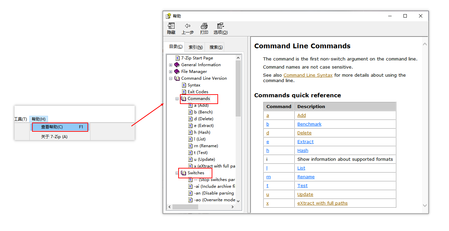Open the Options (选项) toolbar icon
Screen dimensions: 449x231
[x=220, y=26]
